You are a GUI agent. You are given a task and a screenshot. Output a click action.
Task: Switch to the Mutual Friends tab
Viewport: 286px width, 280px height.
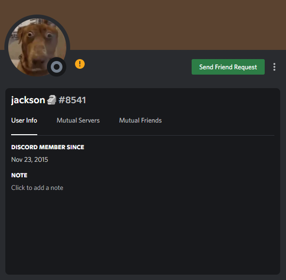coord(140,120)
